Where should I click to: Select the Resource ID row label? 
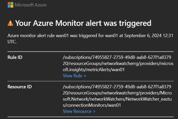20,87
